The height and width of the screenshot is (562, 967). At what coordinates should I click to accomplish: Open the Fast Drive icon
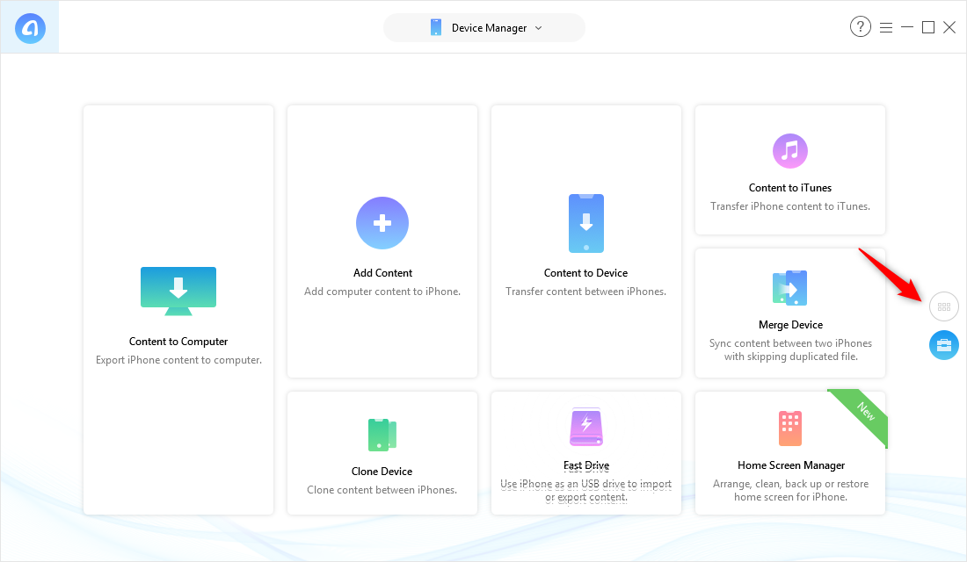pos(585,428)
